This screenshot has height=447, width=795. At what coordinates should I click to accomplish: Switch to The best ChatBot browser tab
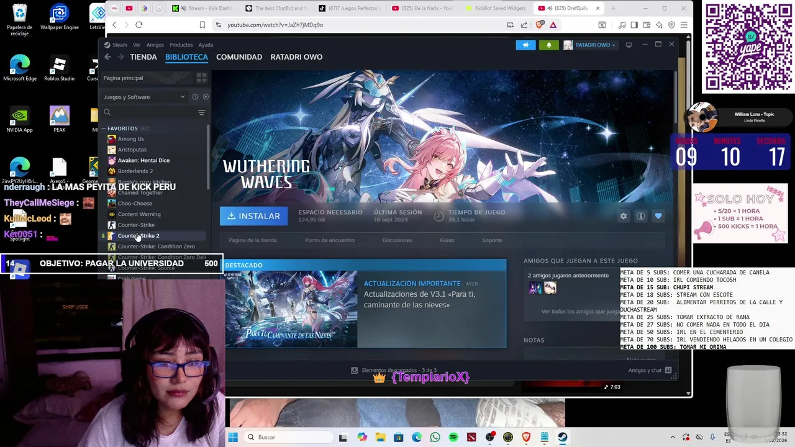276,8
